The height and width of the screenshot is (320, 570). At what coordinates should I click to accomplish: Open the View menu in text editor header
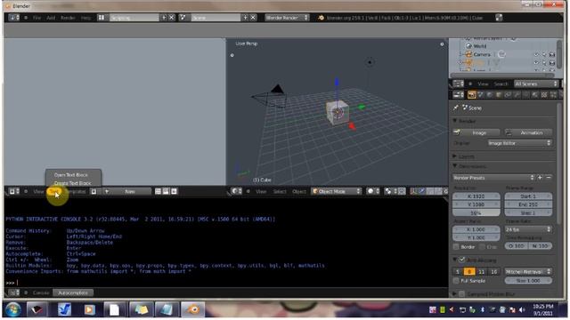(38, 191)
